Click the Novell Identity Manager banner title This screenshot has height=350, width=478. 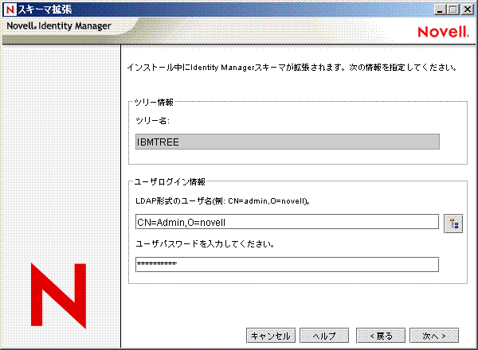(x=58, y=25)
